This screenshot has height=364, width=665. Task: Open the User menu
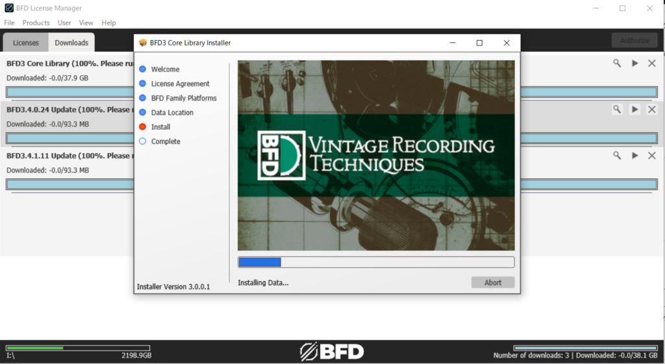click(64, 23)
